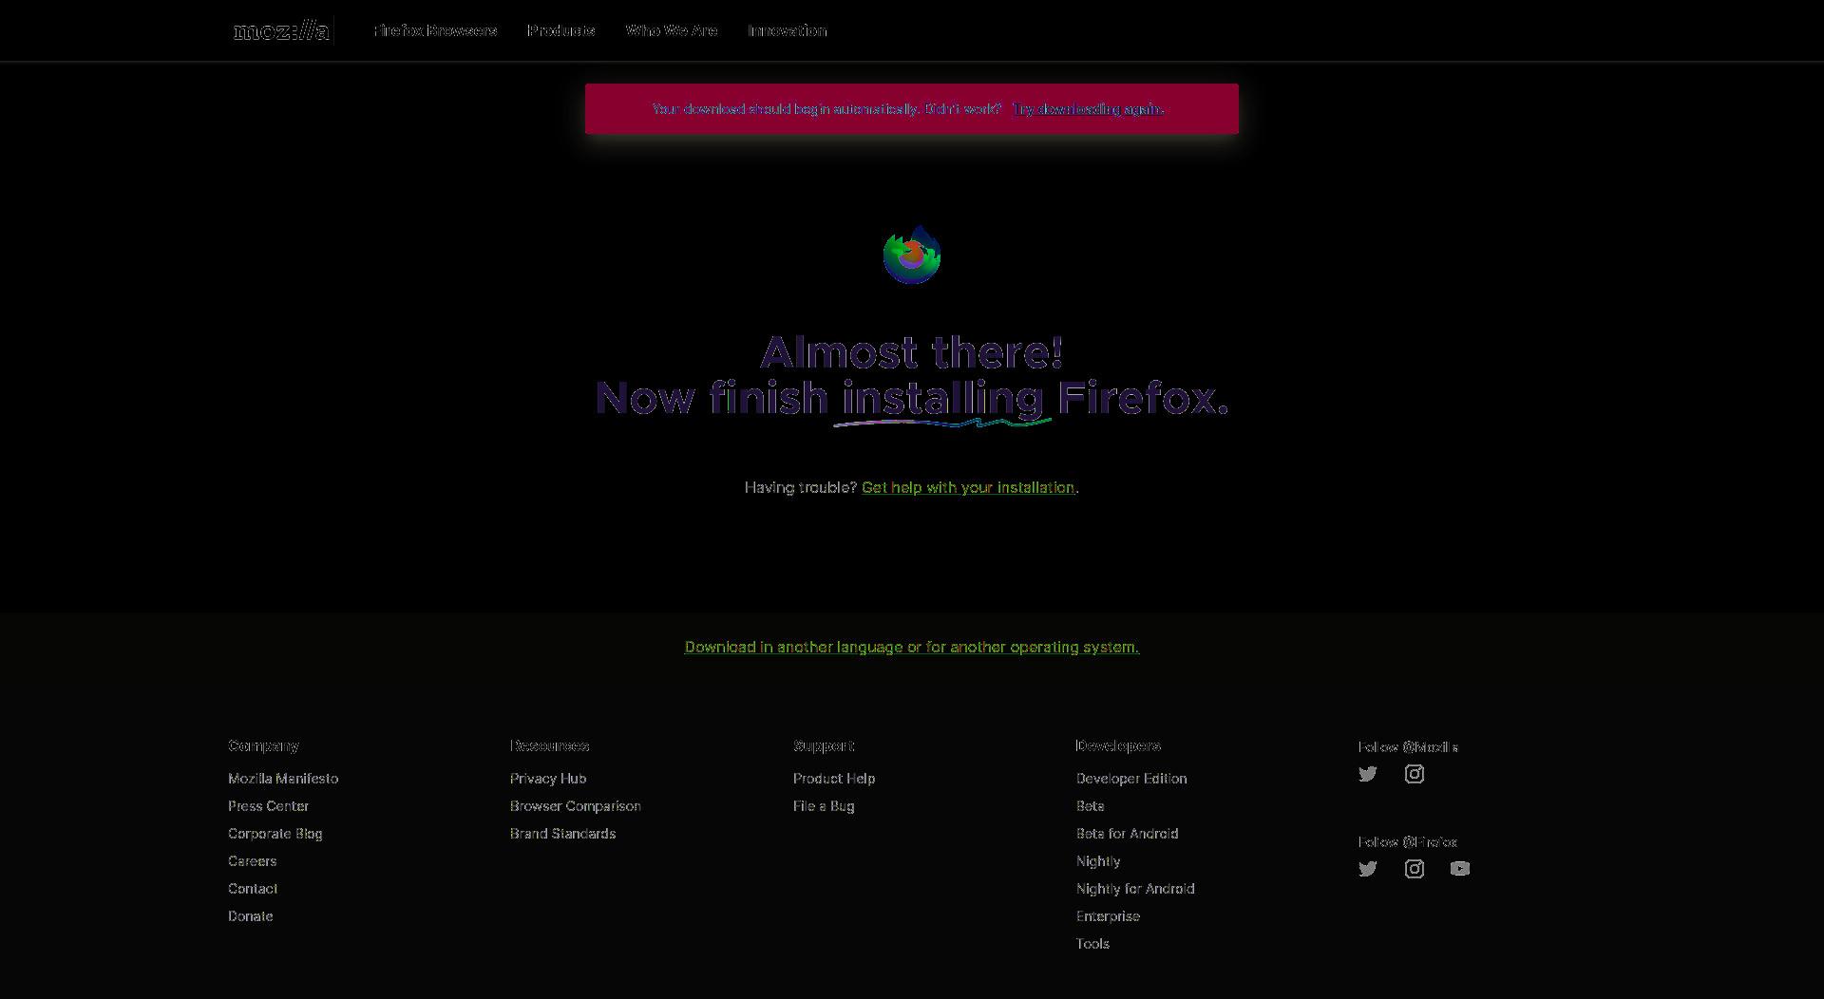Open the Developer Edition link
The image size is (1824, 999).
pos(1131,779)
